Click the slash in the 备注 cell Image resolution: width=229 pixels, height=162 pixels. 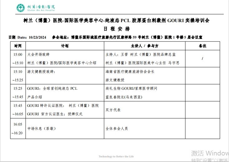point(203,59)
